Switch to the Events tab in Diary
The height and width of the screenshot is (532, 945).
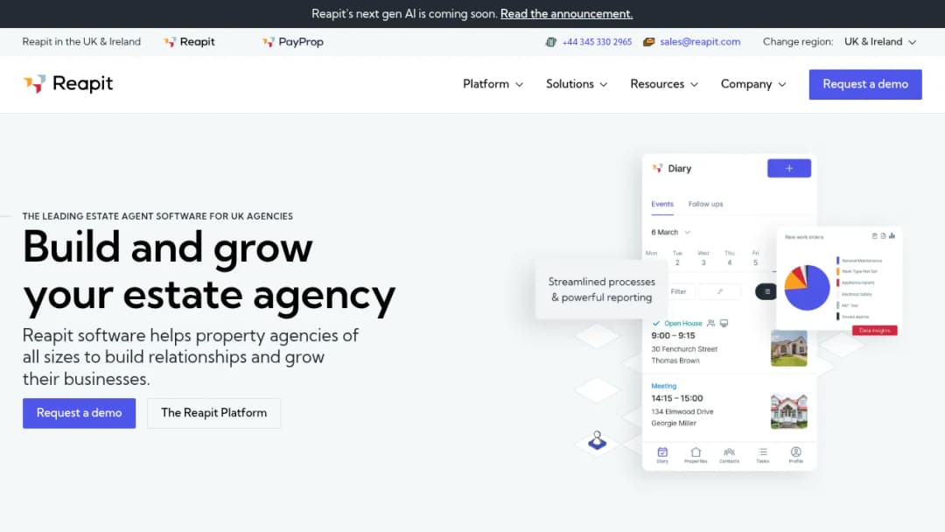[662, 204]
